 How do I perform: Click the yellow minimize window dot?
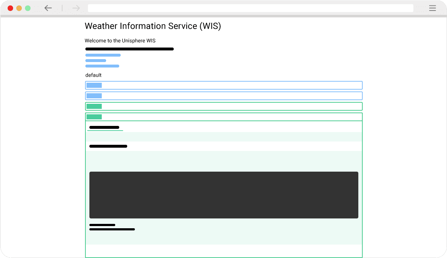point(19,8)
